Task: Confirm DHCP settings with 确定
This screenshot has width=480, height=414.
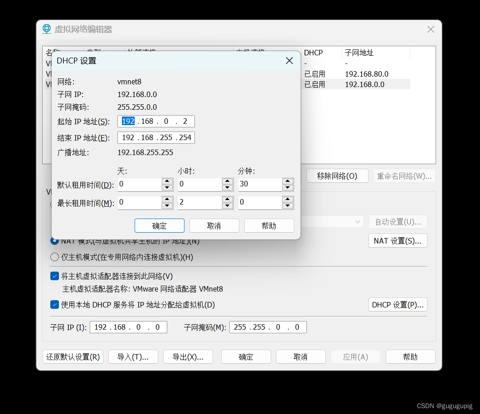Action: (x=160, y=226)
